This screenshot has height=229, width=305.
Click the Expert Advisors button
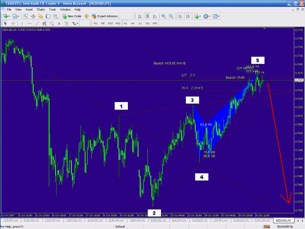tap(105, 16)
